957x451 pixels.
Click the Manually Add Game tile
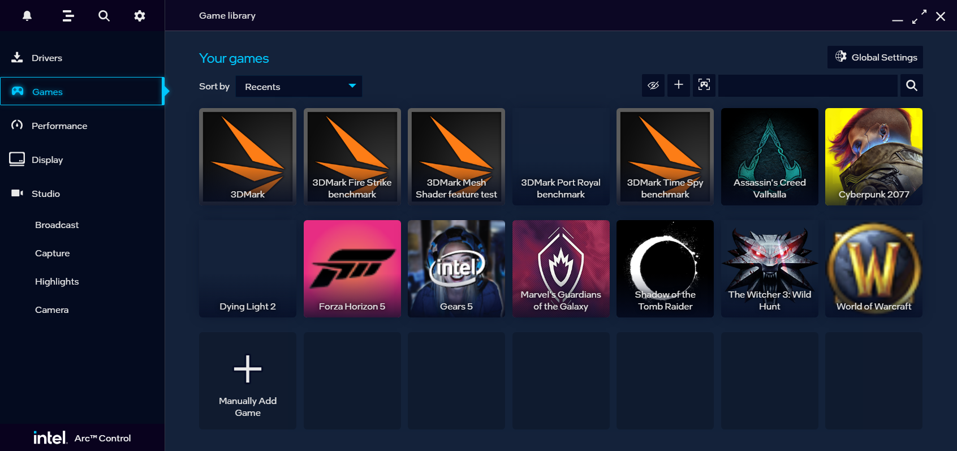coord(248,381)
